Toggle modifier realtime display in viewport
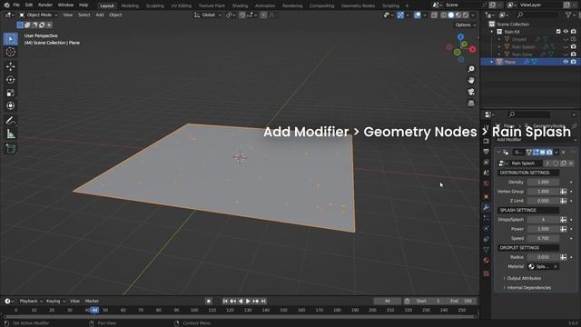 pyautogui.click(x=543, y=152)
